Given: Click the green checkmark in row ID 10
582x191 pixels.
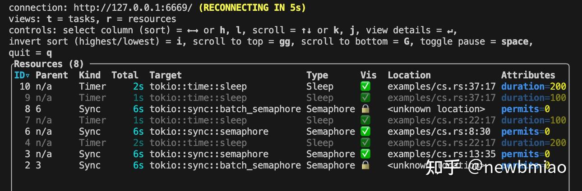Looking at the screenshot, I should tap(365, 86).
